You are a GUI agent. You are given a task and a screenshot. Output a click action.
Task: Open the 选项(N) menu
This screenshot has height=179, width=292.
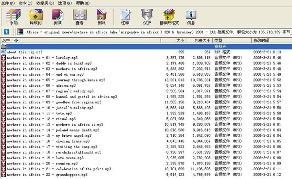click(65, 3)
